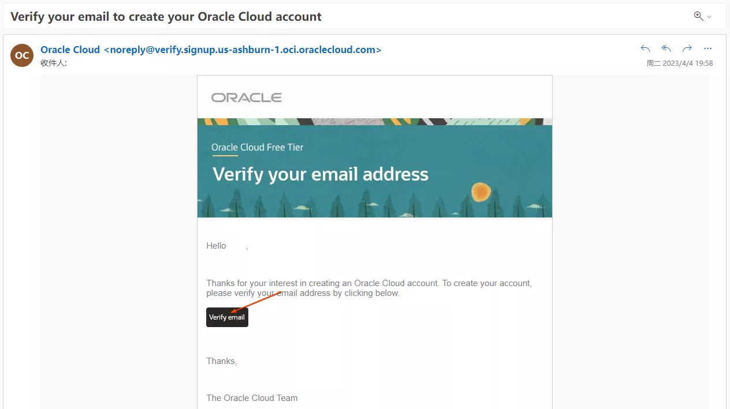
Task: Click the Reply All double-arrow icon
Action: [666, 48]
